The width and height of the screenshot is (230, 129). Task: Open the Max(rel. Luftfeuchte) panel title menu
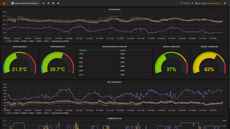(209, 47)
